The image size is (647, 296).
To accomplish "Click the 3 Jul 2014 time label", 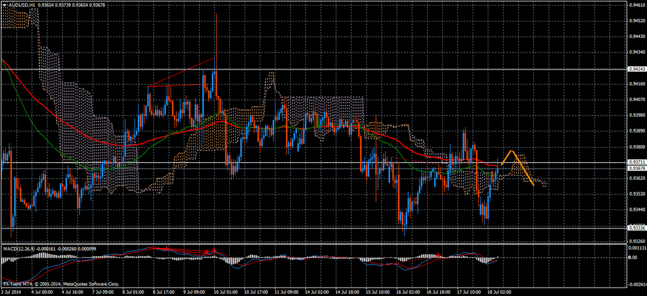I will [11, 292].
